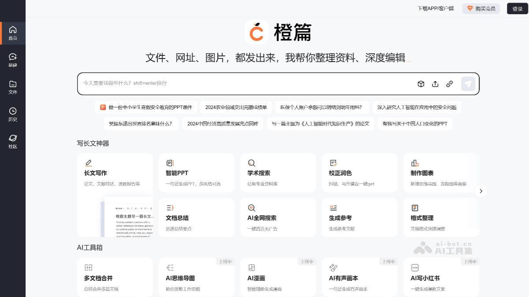Image resolution: width=529 pixels, height=297 pixels.
Task: Click the 校正润色 card icon
Action: pos(333,163)
